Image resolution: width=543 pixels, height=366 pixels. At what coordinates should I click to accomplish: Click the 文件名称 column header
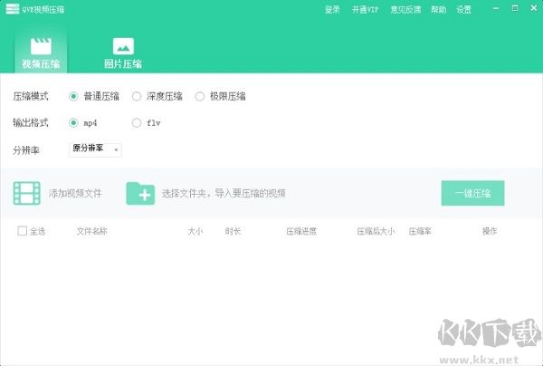tap(91, 231)
